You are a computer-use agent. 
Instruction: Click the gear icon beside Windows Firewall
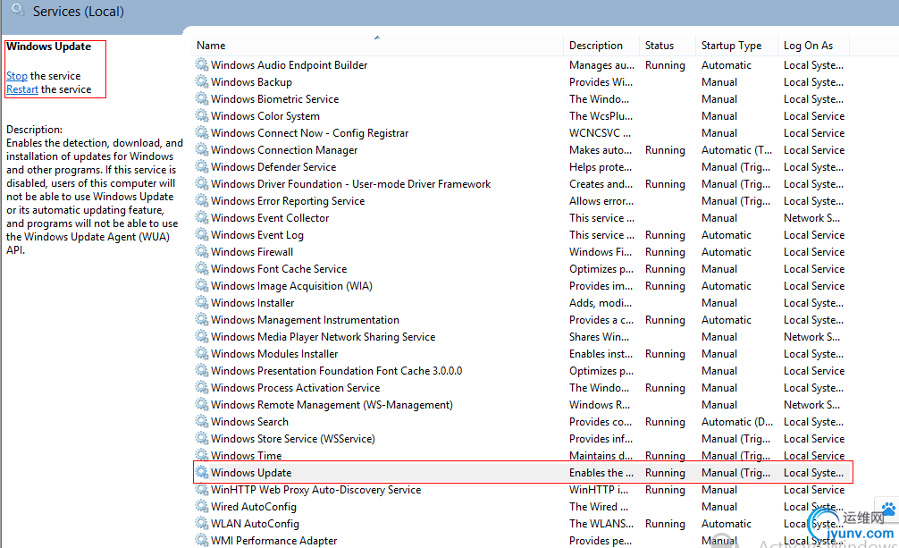201,251
